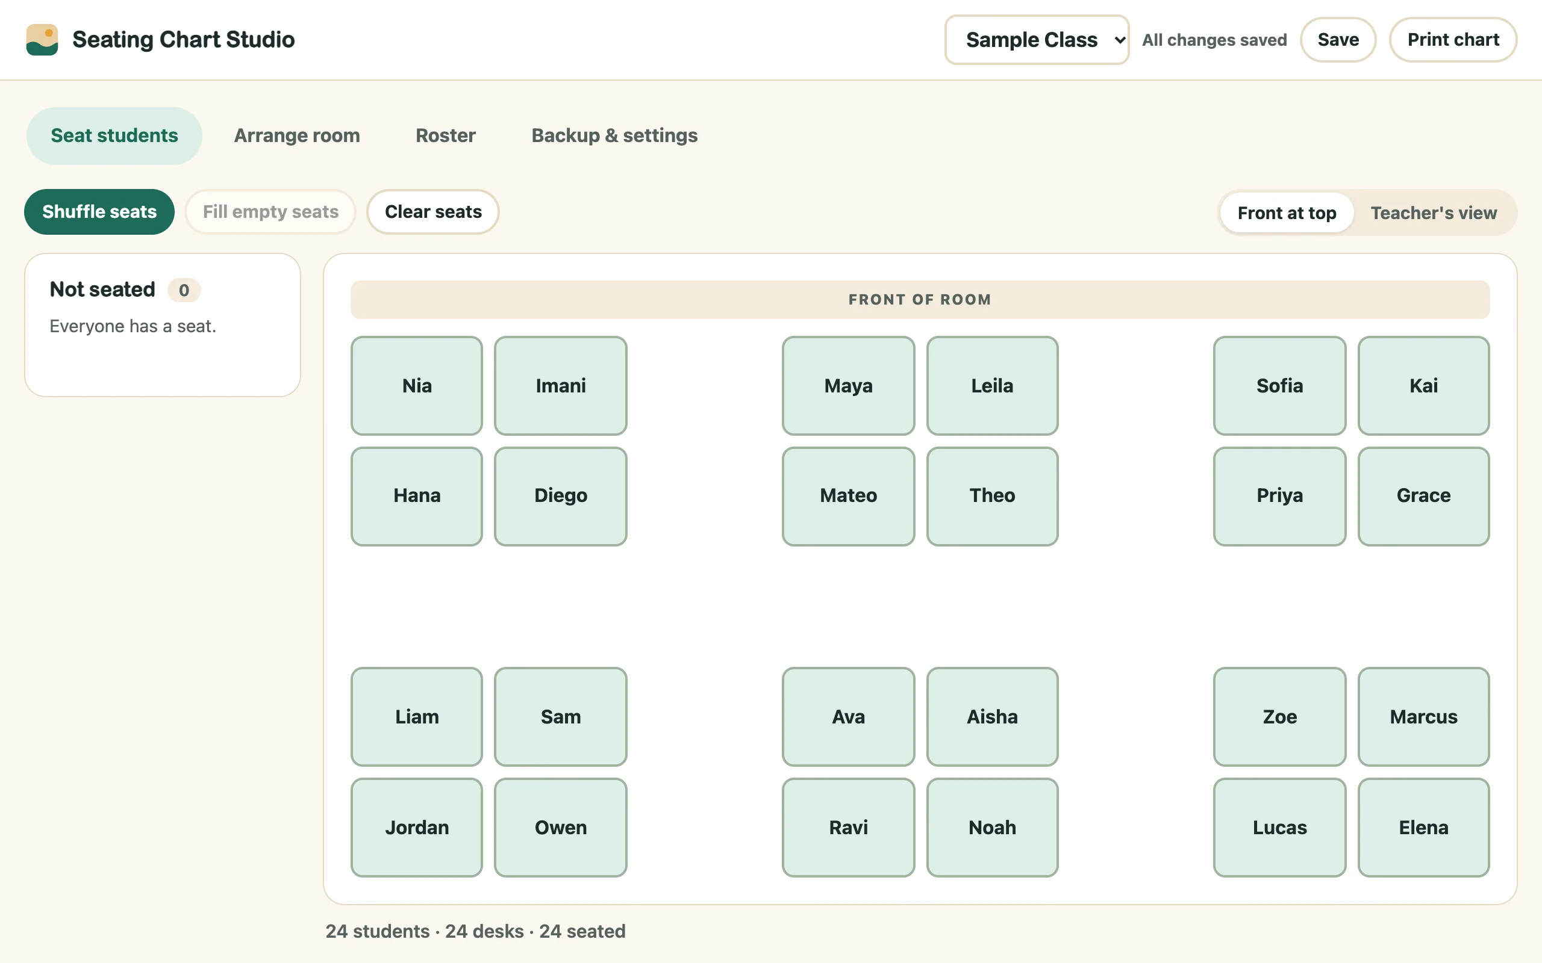Click the Aisha desk tile
This screenshot has width=1542, height=963.
(992, 716)
